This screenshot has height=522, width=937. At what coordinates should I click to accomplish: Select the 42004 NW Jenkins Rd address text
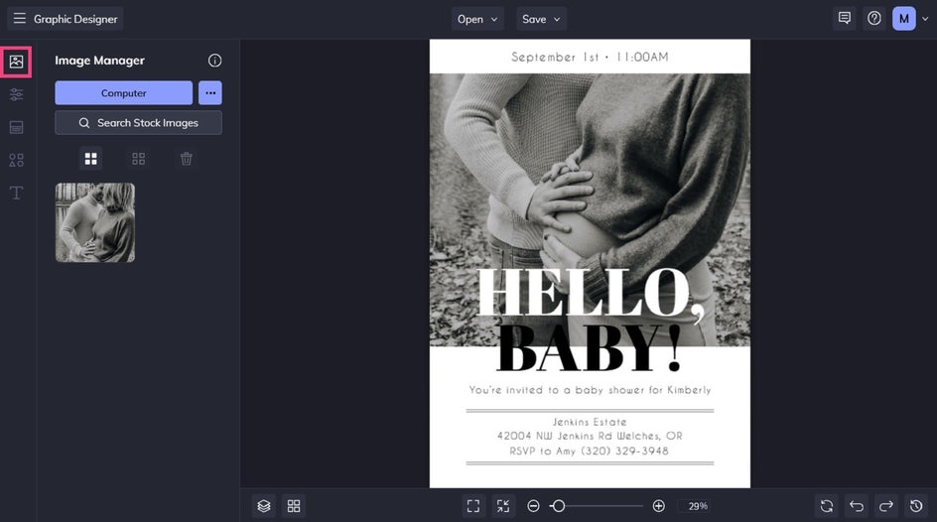click(590, 436)
